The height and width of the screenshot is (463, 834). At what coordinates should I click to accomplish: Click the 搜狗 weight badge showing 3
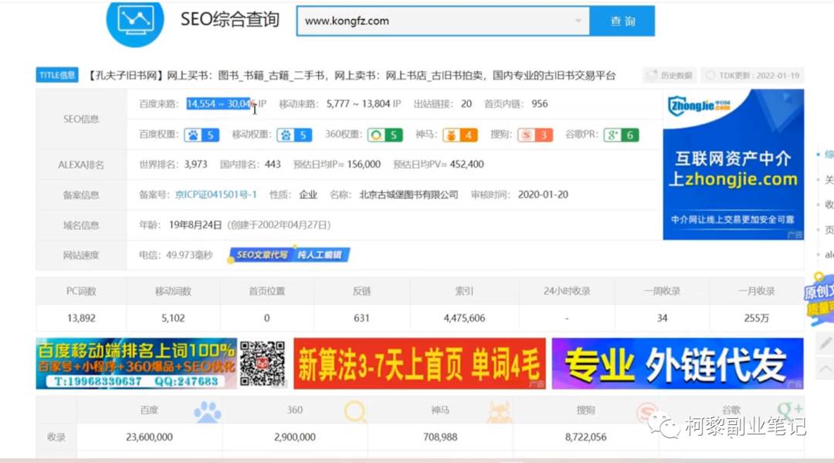point(535,135)
